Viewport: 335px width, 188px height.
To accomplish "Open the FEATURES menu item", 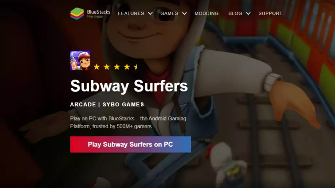I will point(131,13).
